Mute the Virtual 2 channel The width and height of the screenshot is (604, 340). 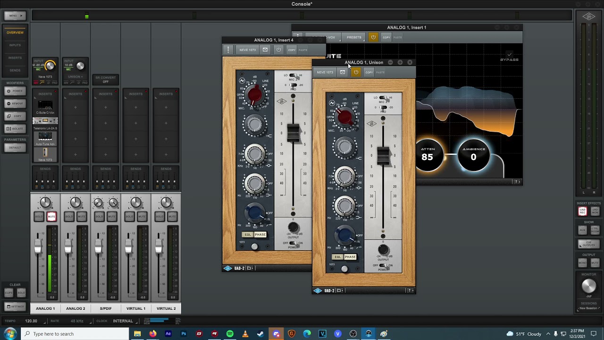pyautogui.click(x=172, y=216)
